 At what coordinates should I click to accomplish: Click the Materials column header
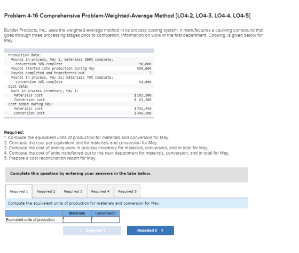(77, 213)
